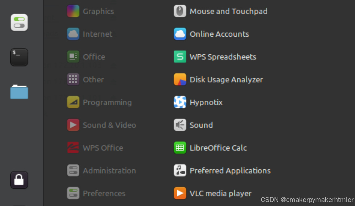
Task: Click the Other category grid icon
Action: tap(73, 80)
